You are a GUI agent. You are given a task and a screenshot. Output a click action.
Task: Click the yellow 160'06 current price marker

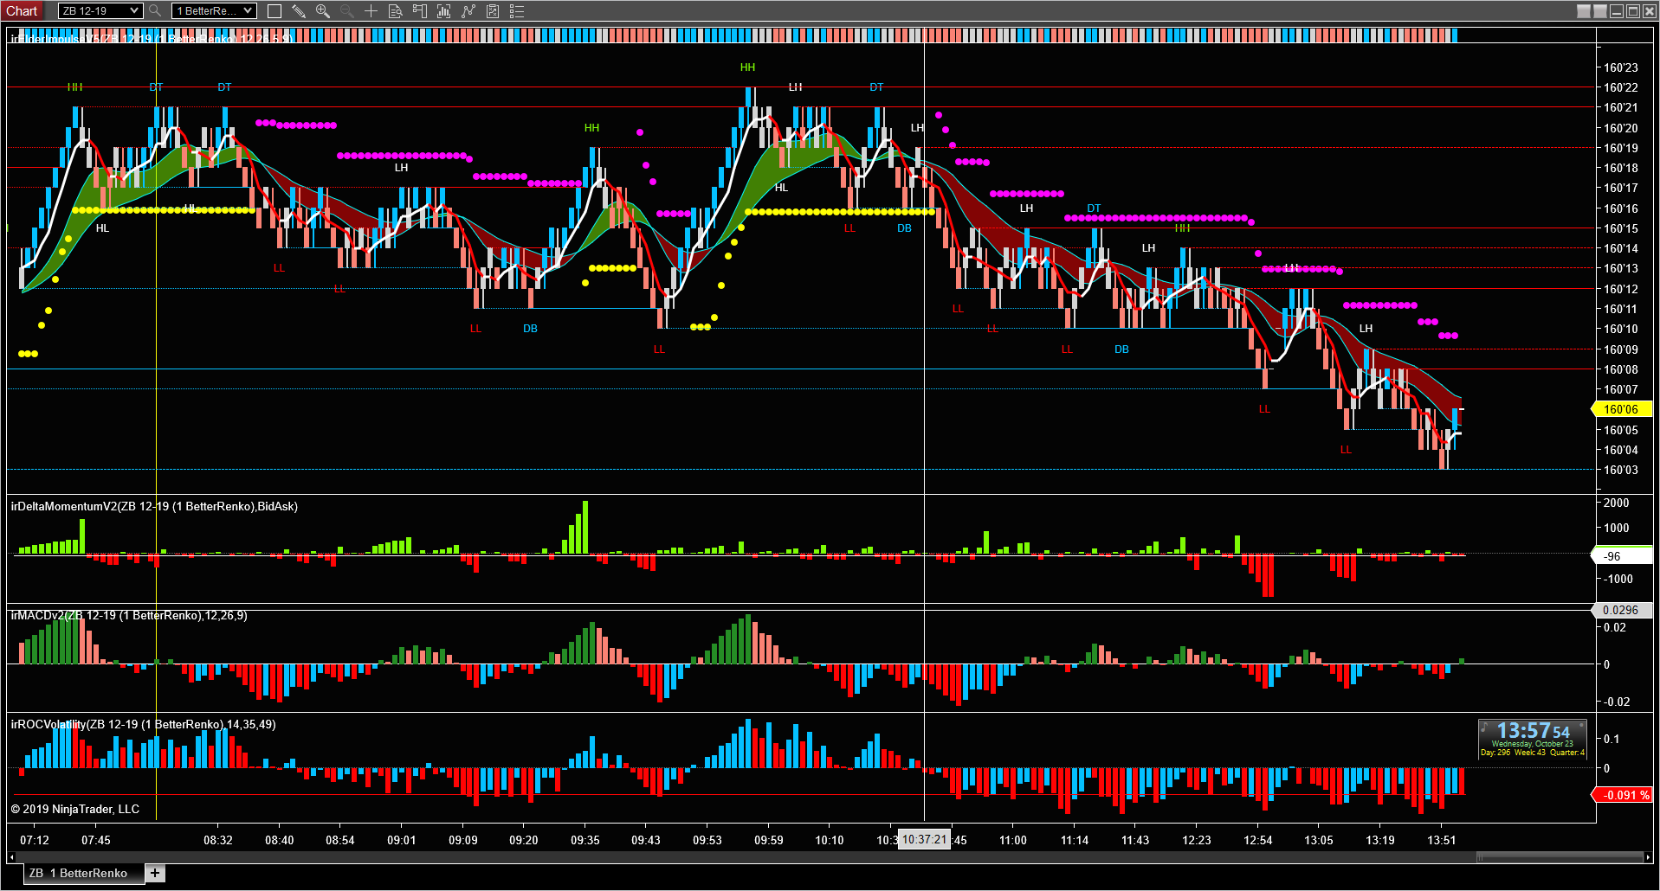point(1620,409)
